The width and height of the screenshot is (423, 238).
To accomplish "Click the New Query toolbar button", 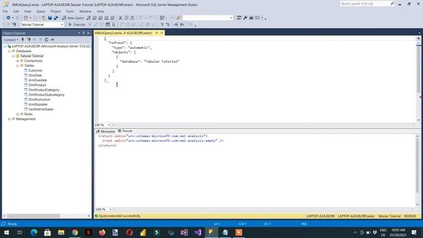I will click(73, 18).
